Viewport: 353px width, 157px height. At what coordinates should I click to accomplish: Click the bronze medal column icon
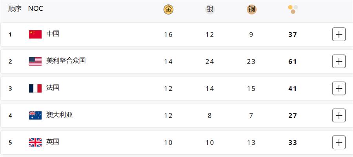(x=251, y=9)
